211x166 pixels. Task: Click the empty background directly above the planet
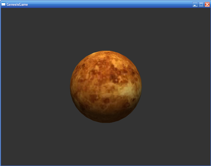pyautogui.click(x=106, y=29)
